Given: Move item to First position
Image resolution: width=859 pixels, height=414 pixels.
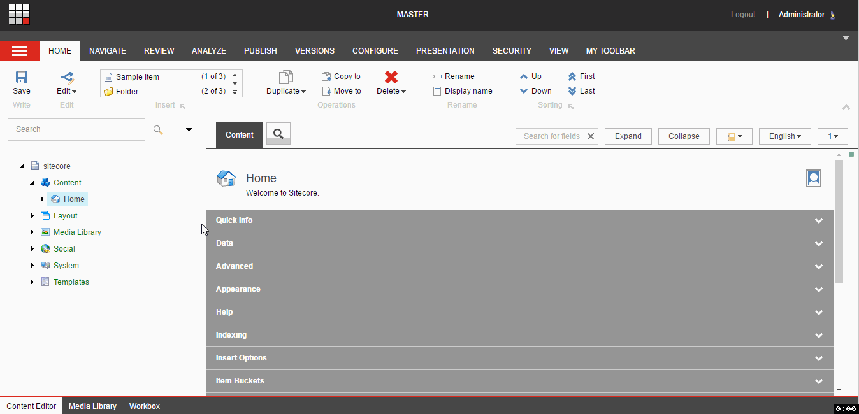Looking at the screenshot, I should click(x=581, y=76).
